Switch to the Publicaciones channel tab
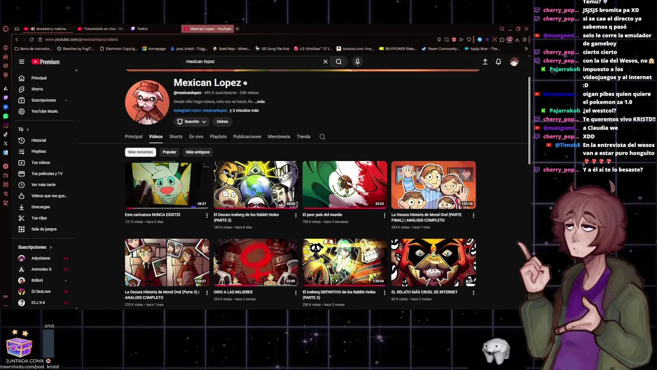The width and height of the screenshot is (657, 370). [x=247, y=137]
